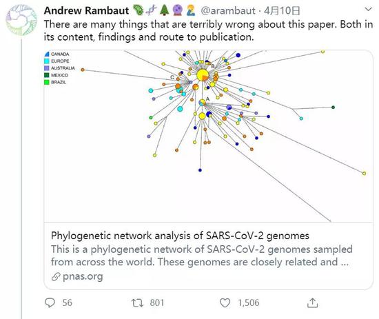Retweet using the arrows icon
Image resolution: width=379 pixels, height=319 pixels.
click(137, 302)
